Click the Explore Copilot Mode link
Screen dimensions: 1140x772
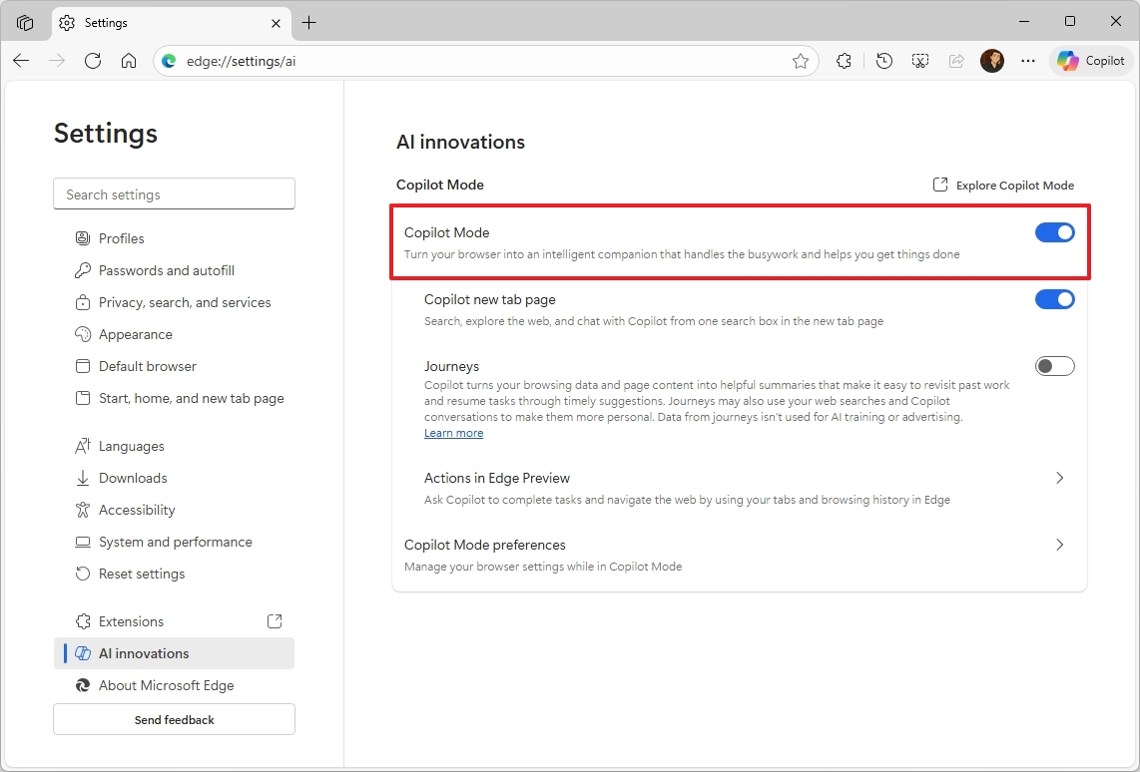[x=1003, y=185]
